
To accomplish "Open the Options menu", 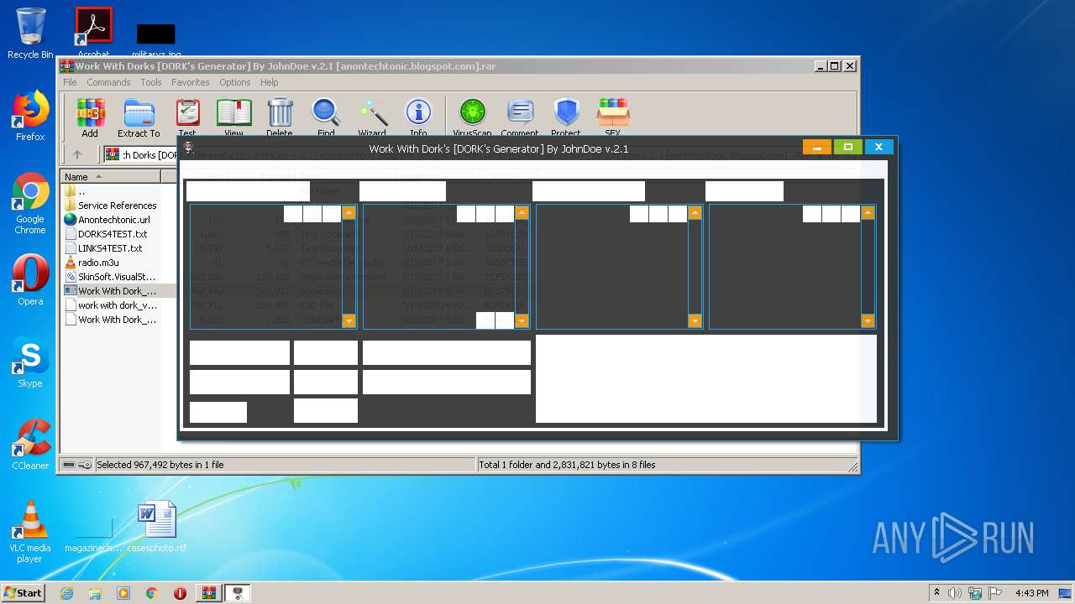I will point(235,82).
